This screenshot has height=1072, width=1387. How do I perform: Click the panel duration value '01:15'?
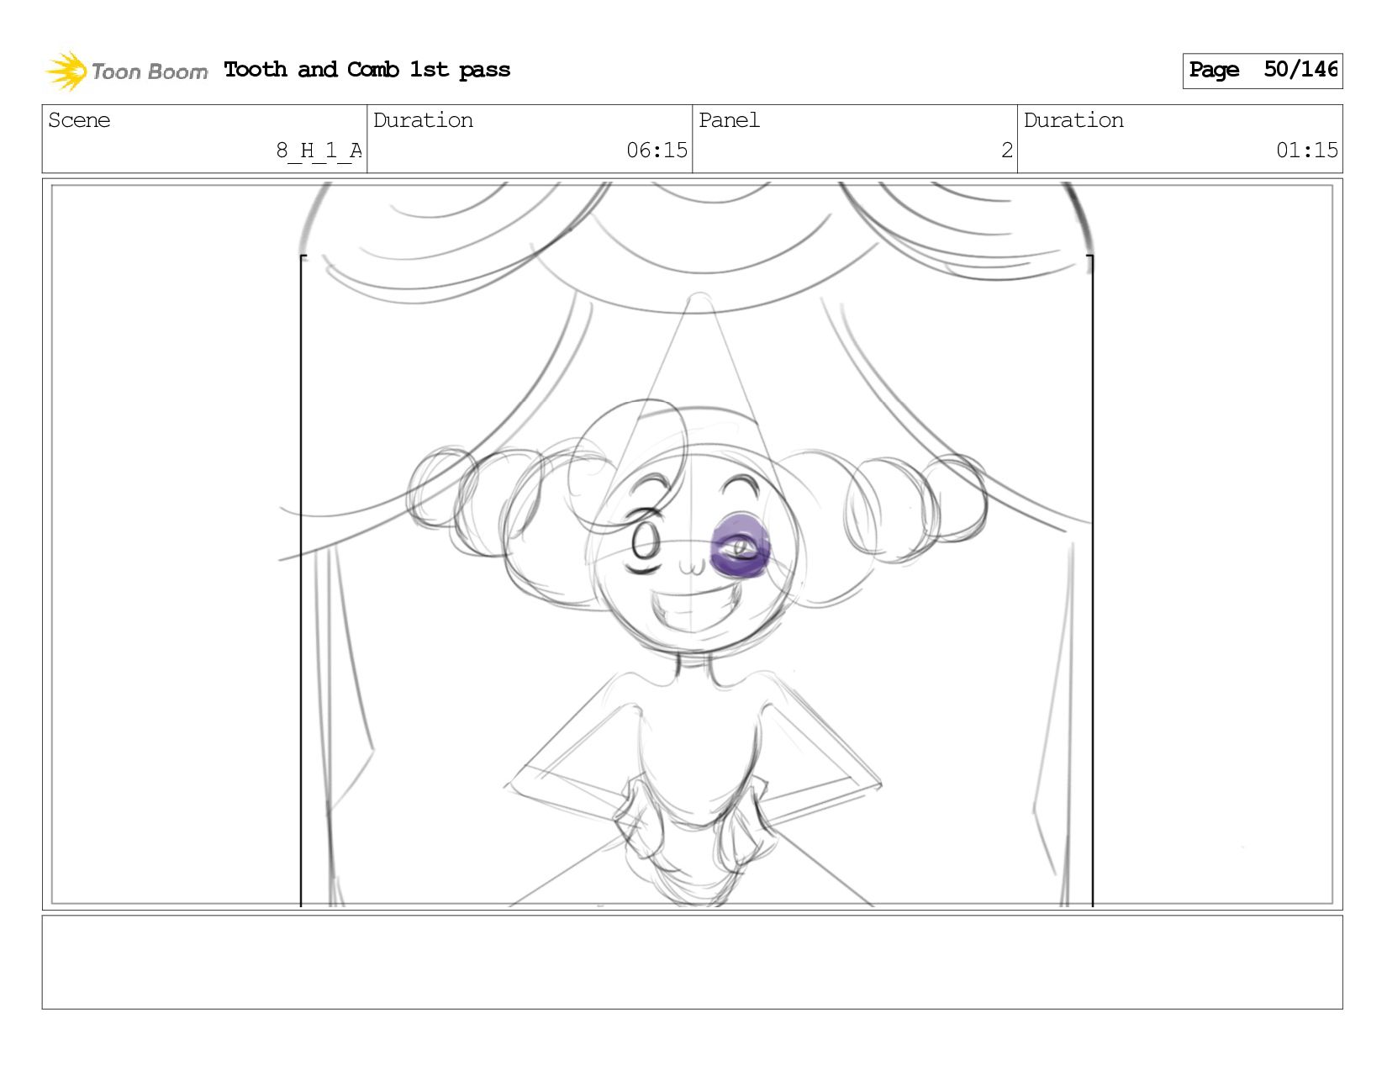click(x=1306, y=151)
